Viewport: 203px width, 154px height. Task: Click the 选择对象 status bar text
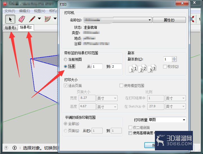40,148
